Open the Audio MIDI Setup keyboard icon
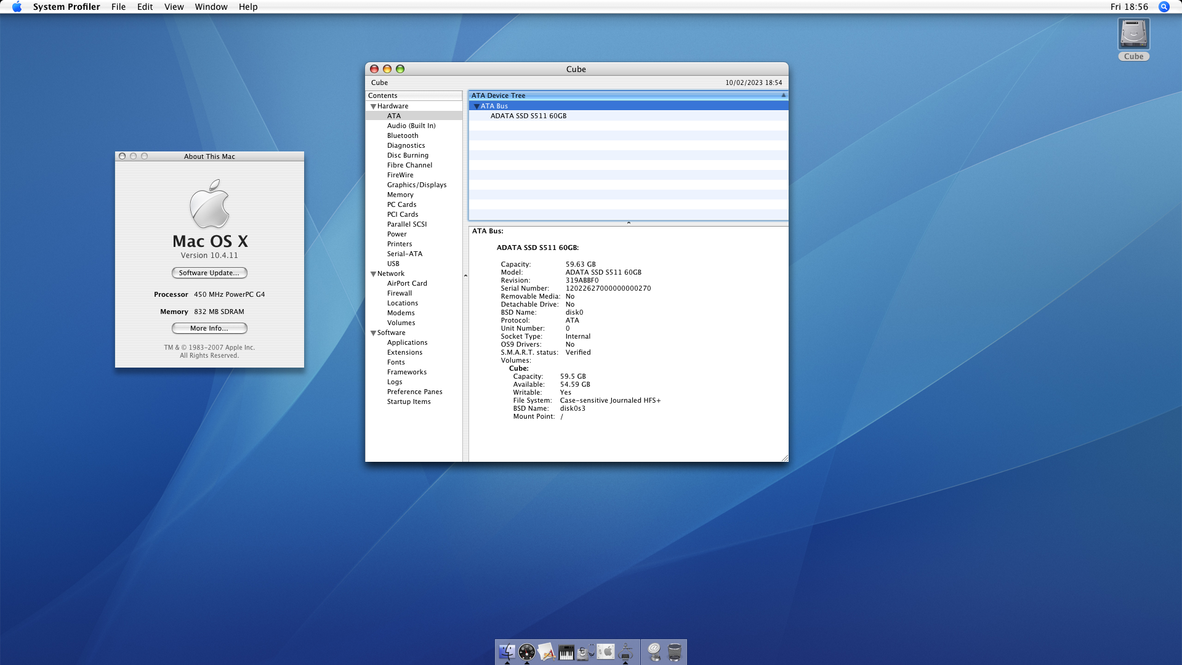1182x665 pixels. [566, 652]
